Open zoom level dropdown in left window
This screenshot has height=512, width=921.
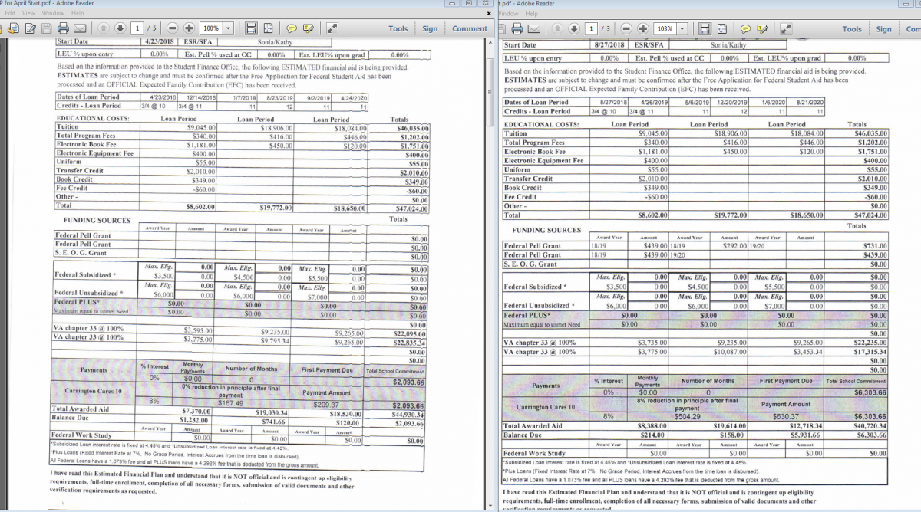pos(229,28)
